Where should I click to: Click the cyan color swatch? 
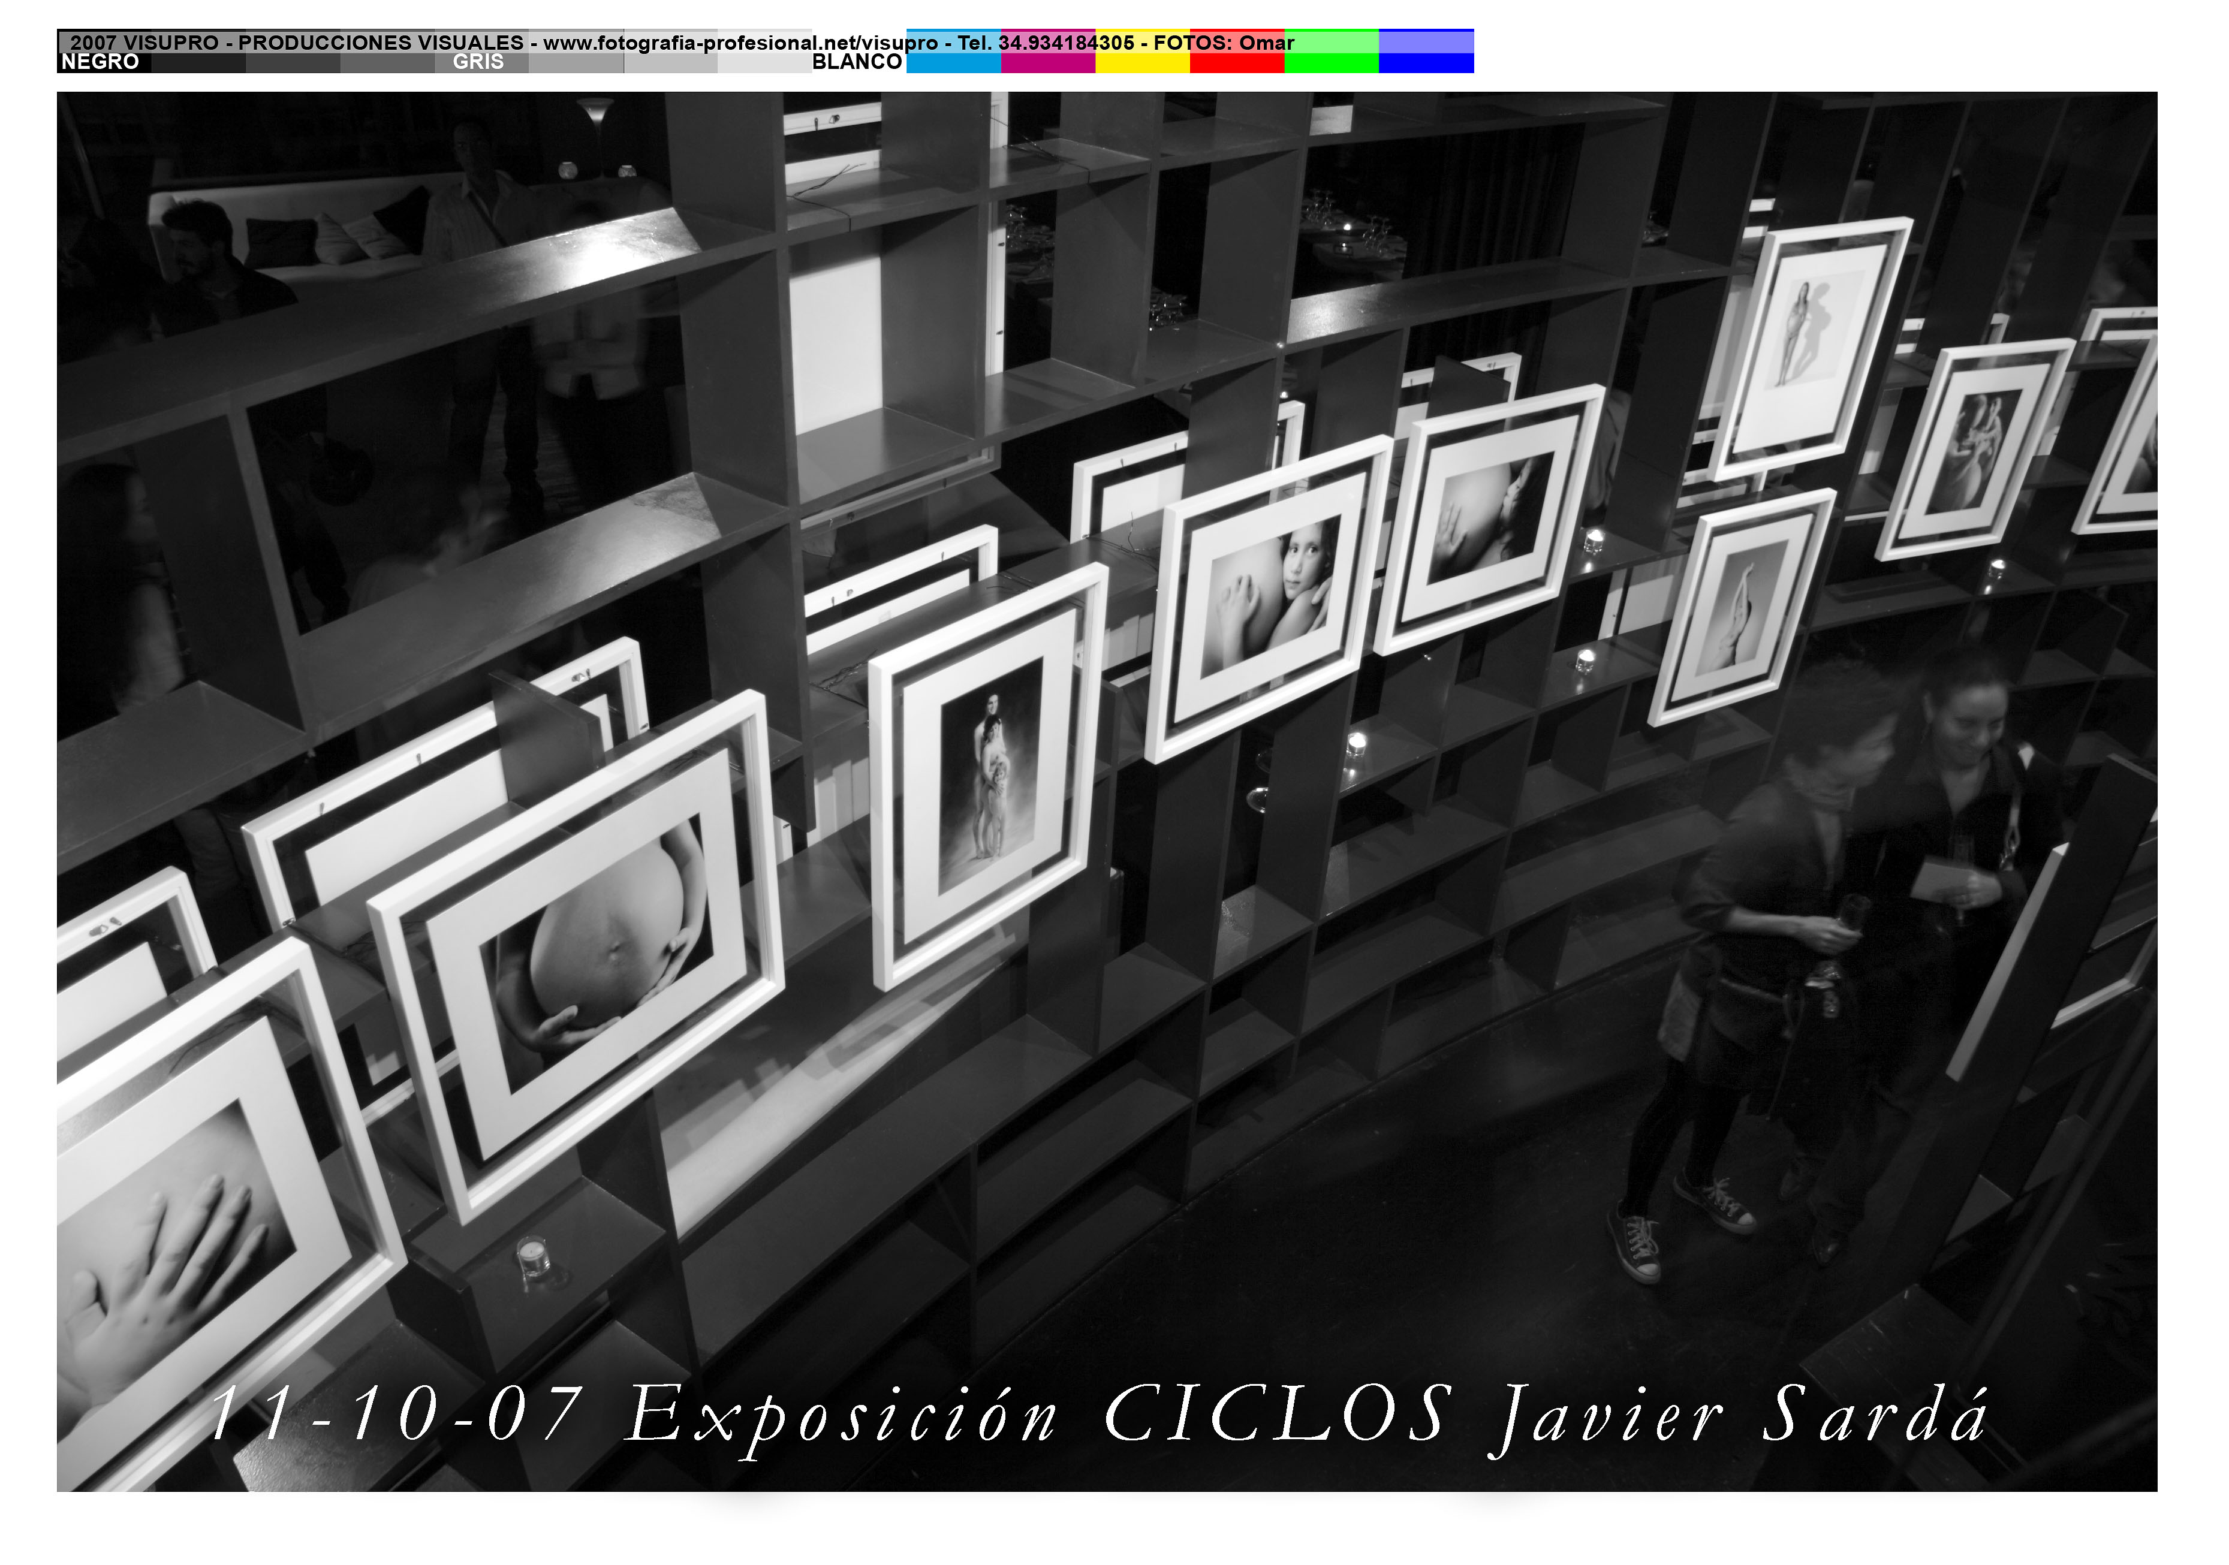point(953,62)
